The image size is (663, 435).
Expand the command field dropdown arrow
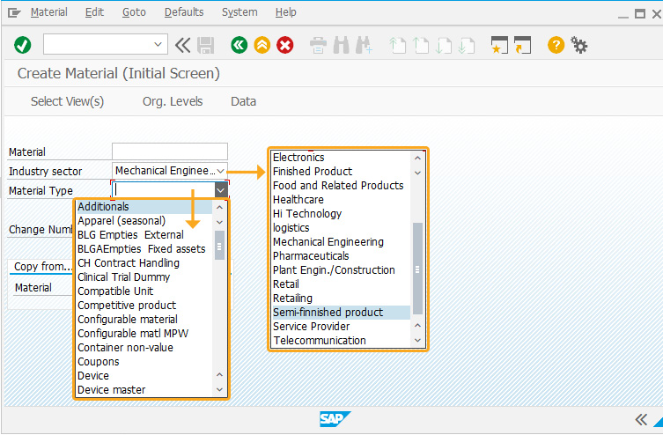(x=158, y=44)
